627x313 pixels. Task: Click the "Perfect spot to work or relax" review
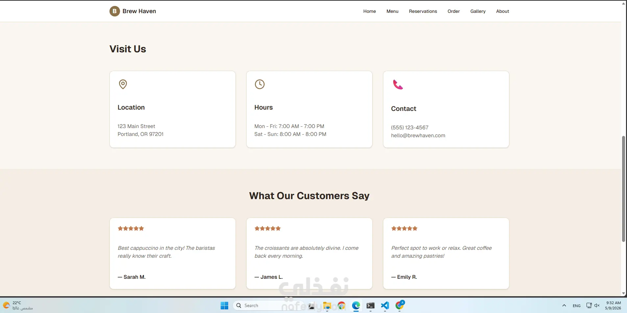pos(442,252)
